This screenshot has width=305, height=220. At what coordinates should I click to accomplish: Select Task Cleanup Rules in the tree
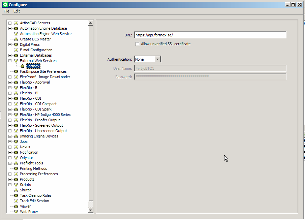(x=35, y=195)
